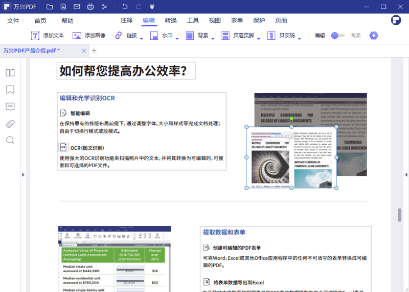Open the search panel magnifier icon
The image size is (409, 292).
10,141
